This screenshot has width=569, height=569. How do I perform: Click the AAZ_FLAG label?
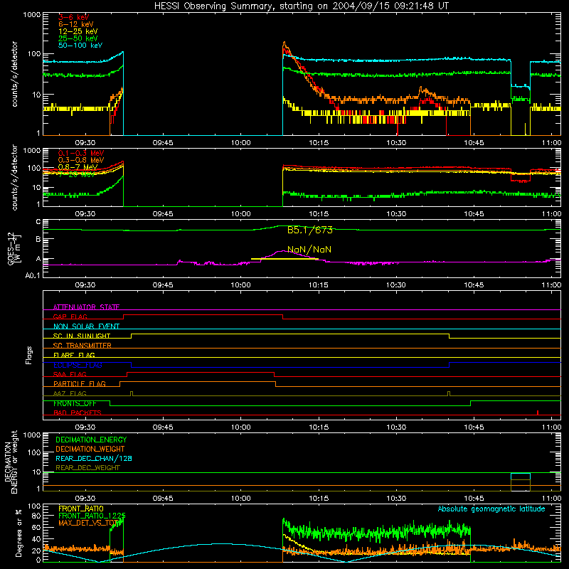[x=70, y=393]
